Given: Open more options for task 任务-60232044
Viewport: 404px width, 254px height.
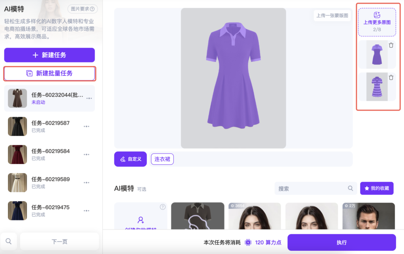Looking at the screenshot, I should coord(89,98).
